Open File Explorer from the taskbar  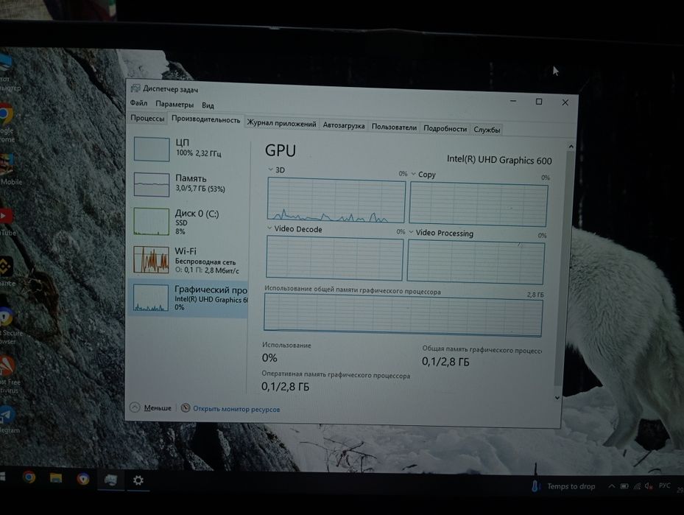pyautogui.click(x=56, y=478)
